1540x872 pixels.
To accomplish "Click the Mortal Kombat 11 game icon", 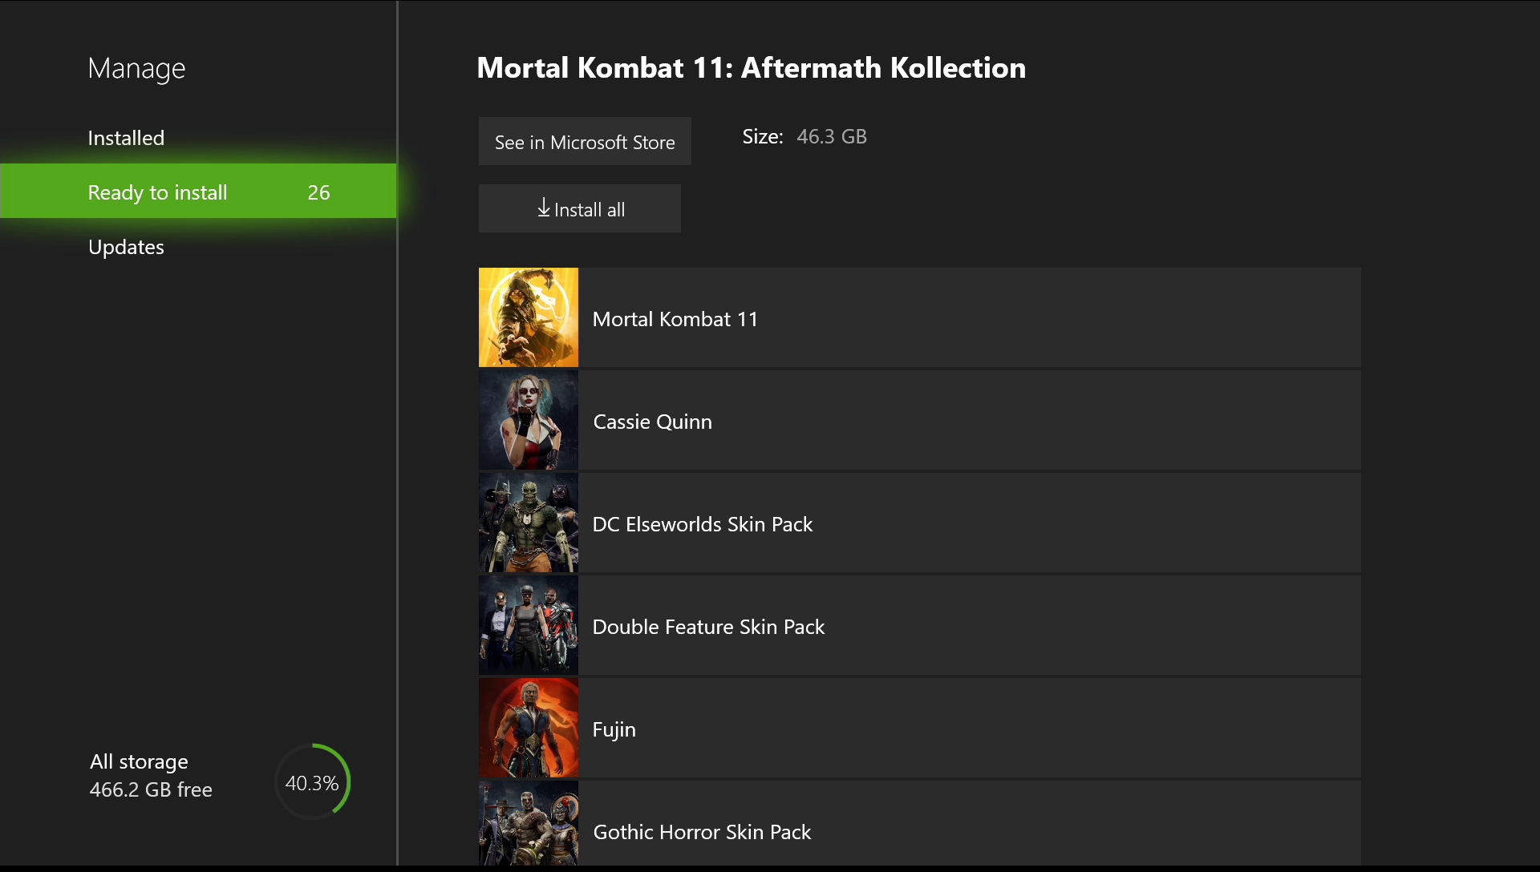I will click(528, 317).
